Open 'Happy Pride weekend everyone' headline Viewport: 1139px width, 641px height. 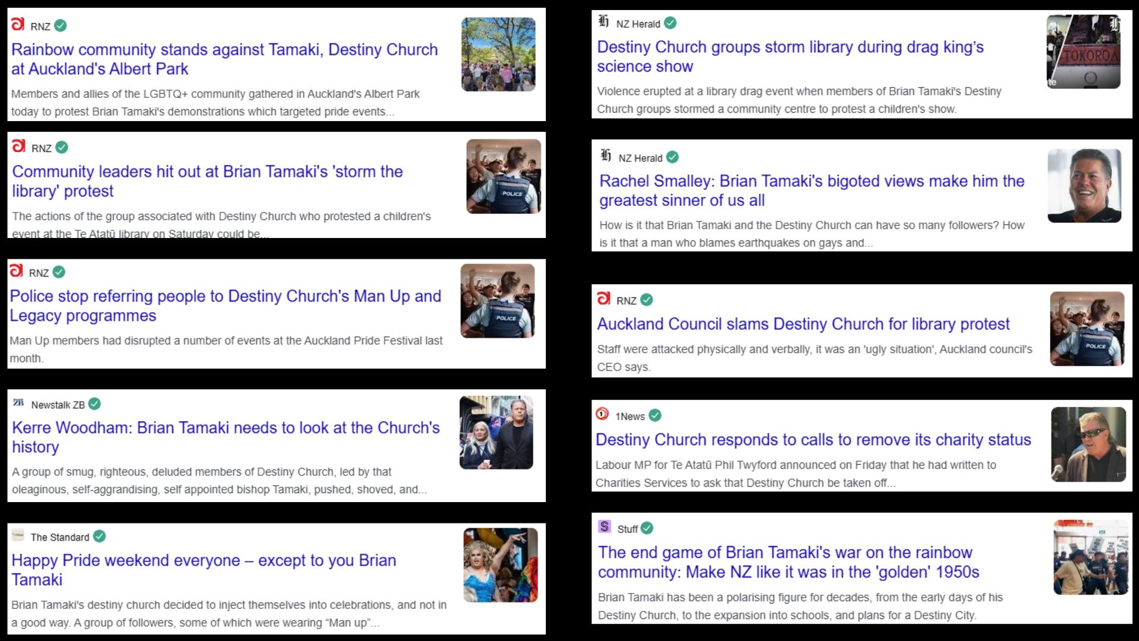[x=204, y=570]
